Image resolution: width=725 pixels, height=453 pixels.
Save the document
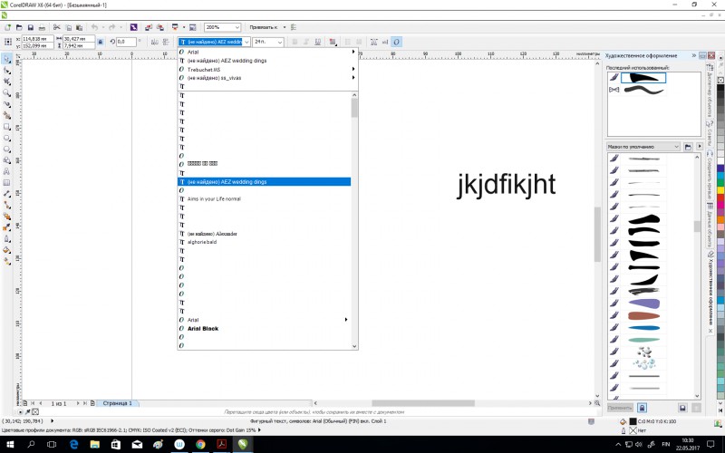31,27
